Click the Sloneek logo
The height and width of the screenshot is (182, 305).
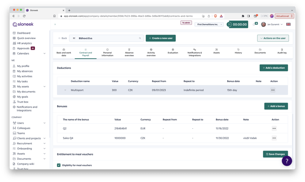click(x=23, y=24)
